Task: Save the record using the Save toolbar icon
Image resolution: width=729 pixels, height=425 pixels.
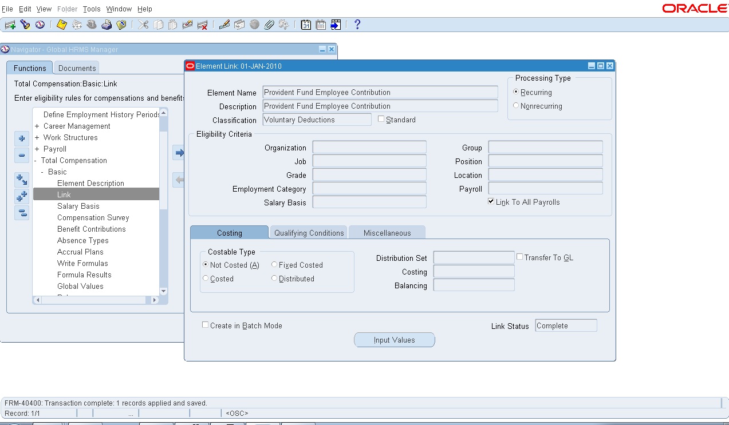Action: coord(61,24)
